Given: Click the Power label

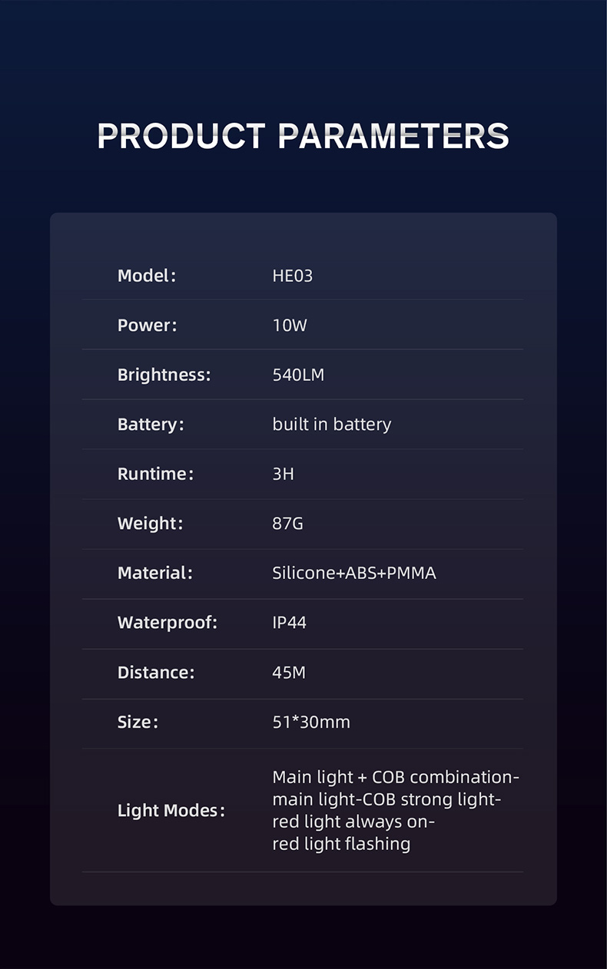Looking at the screenshot, I should (x=147, y=326).
